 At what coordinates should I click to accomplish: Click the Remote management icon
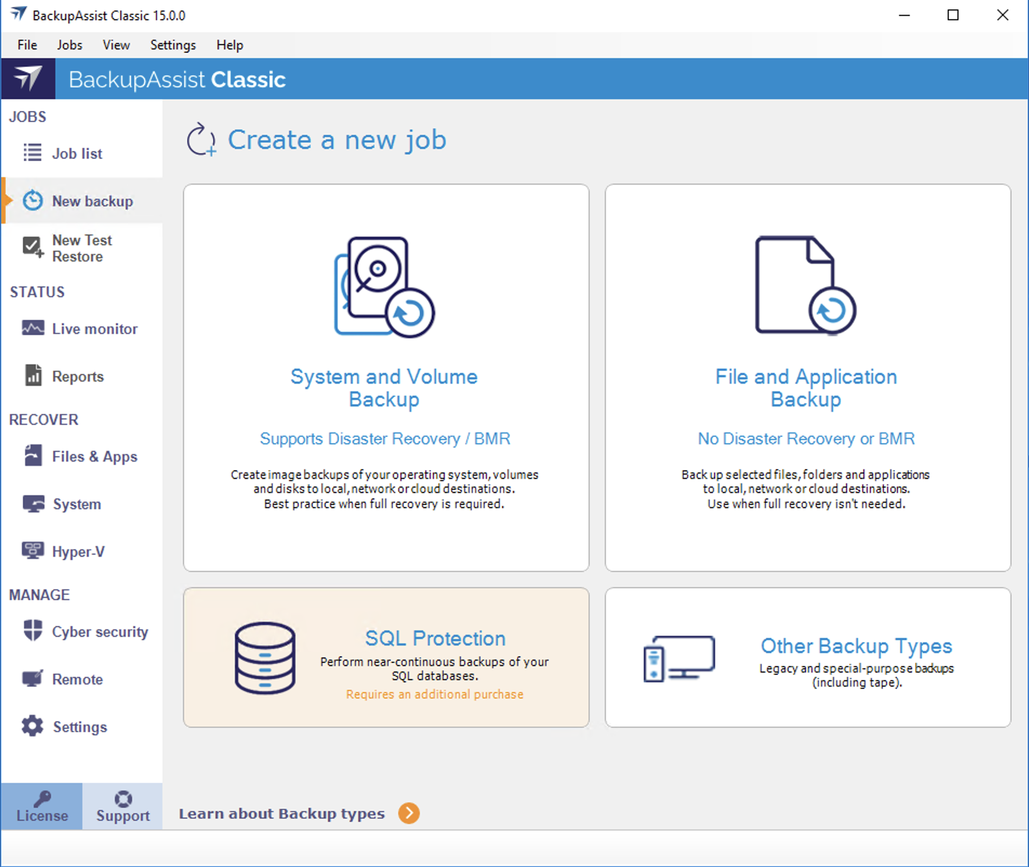[x=33, y=679]
